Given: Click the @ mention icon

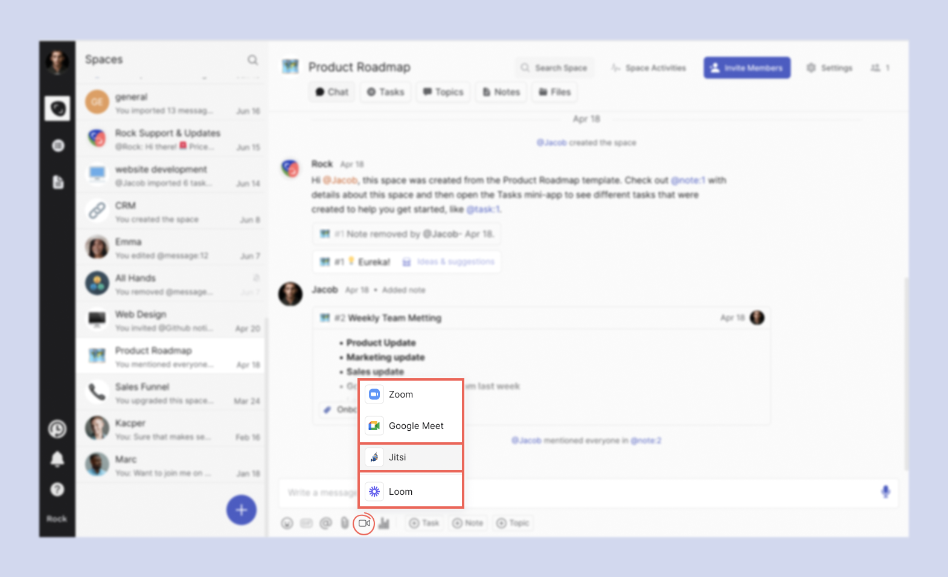Looking at the screenshot, I should [x=326, y=523].
